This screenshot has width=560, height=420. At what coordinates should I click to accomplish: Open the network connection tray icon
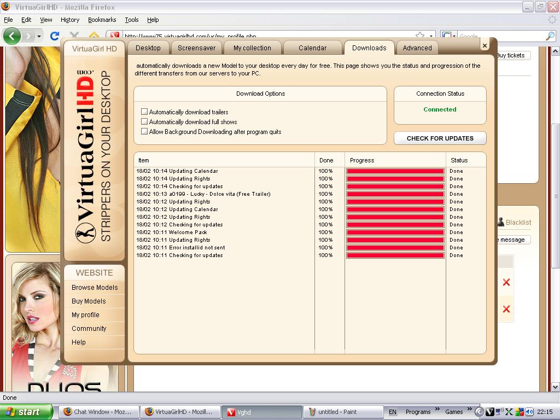click(x=499, y=412)
